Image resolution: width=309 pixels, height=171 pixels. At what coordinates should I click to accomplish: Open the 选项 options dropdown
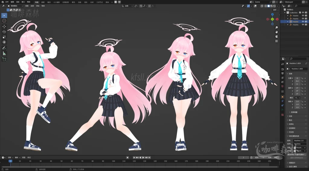click(276, 10)
